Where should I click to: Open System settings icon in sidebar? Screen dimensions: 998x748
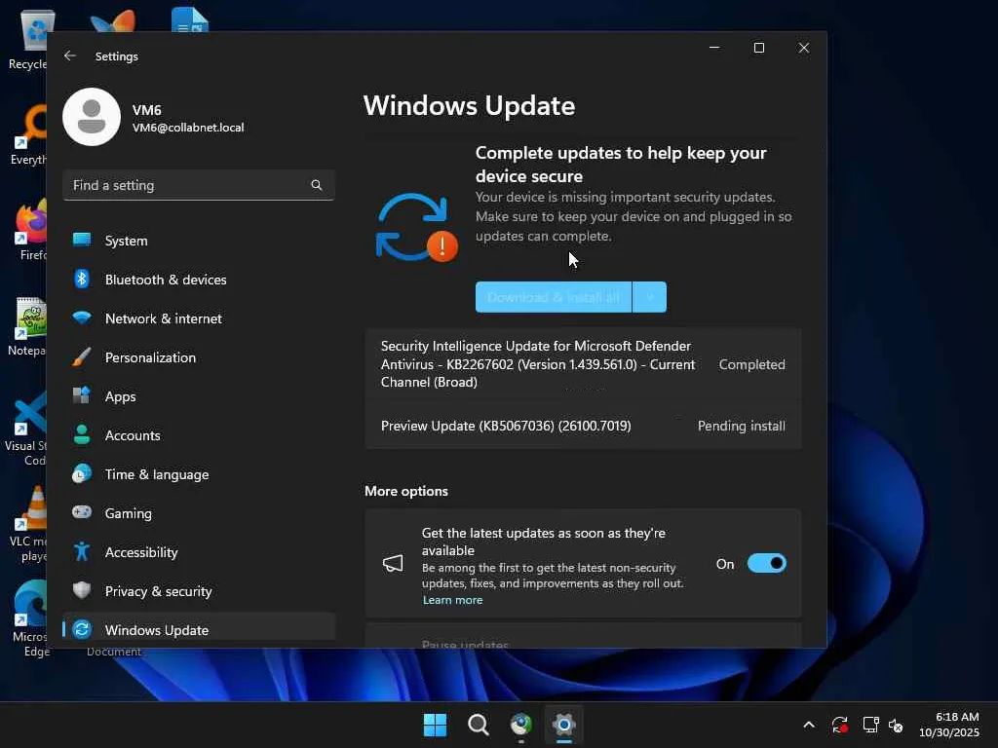82,240
